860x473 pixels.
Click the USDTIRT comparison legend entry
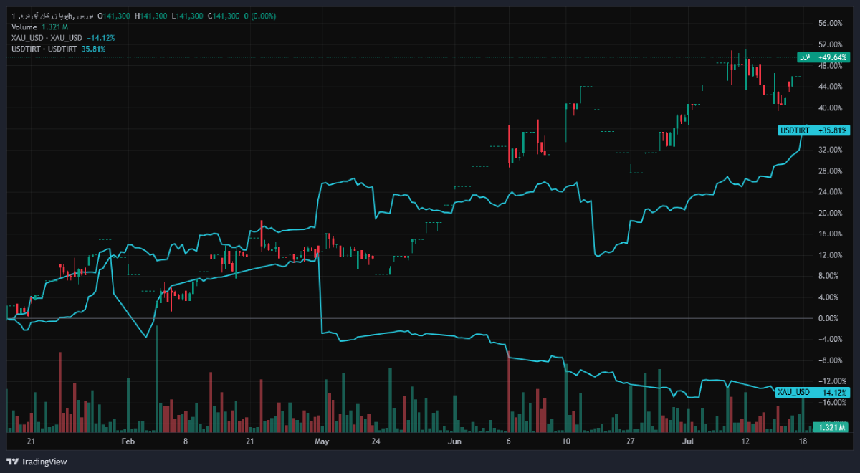tap(59, 49)
